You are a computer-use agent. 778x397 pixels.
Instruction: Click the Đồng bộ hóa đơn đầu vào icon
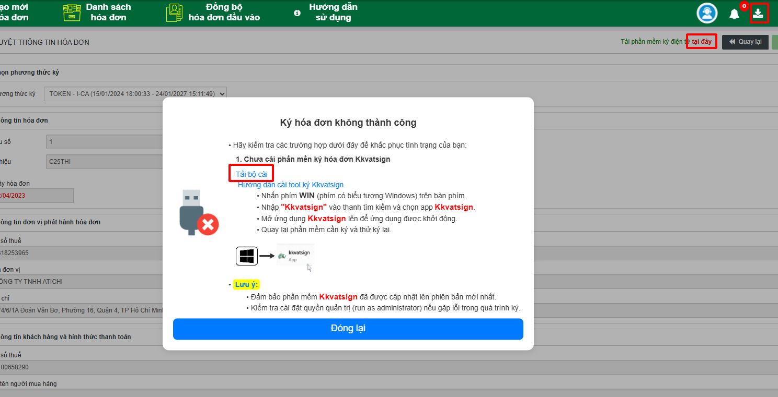coord(174,13)
